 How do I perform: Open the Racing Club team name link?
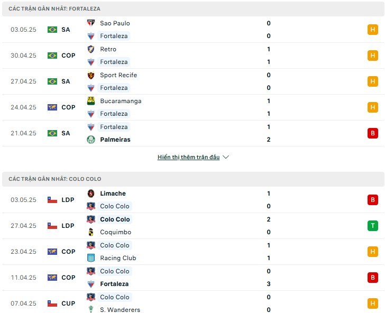coord(118,258)
